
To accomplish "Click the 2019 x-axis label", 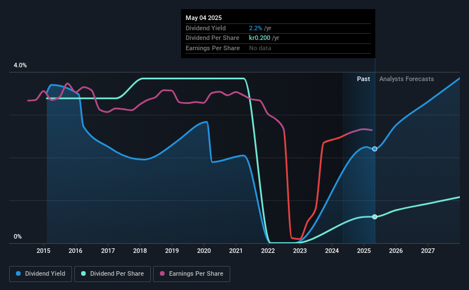I will point(172,251).
